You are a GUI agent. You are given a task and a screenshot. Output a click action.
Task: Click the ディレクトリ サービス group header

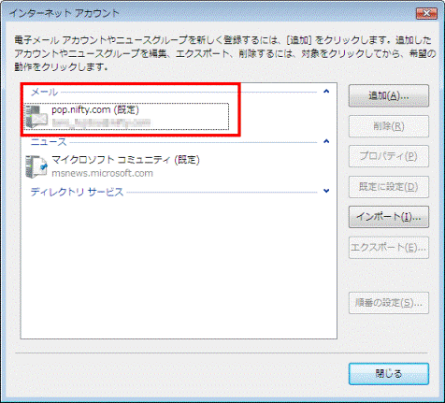click(x=77, y=192)
